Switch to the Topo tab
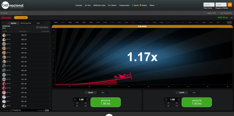This screenshot has height=116, width=234. (x=38, y=23)
